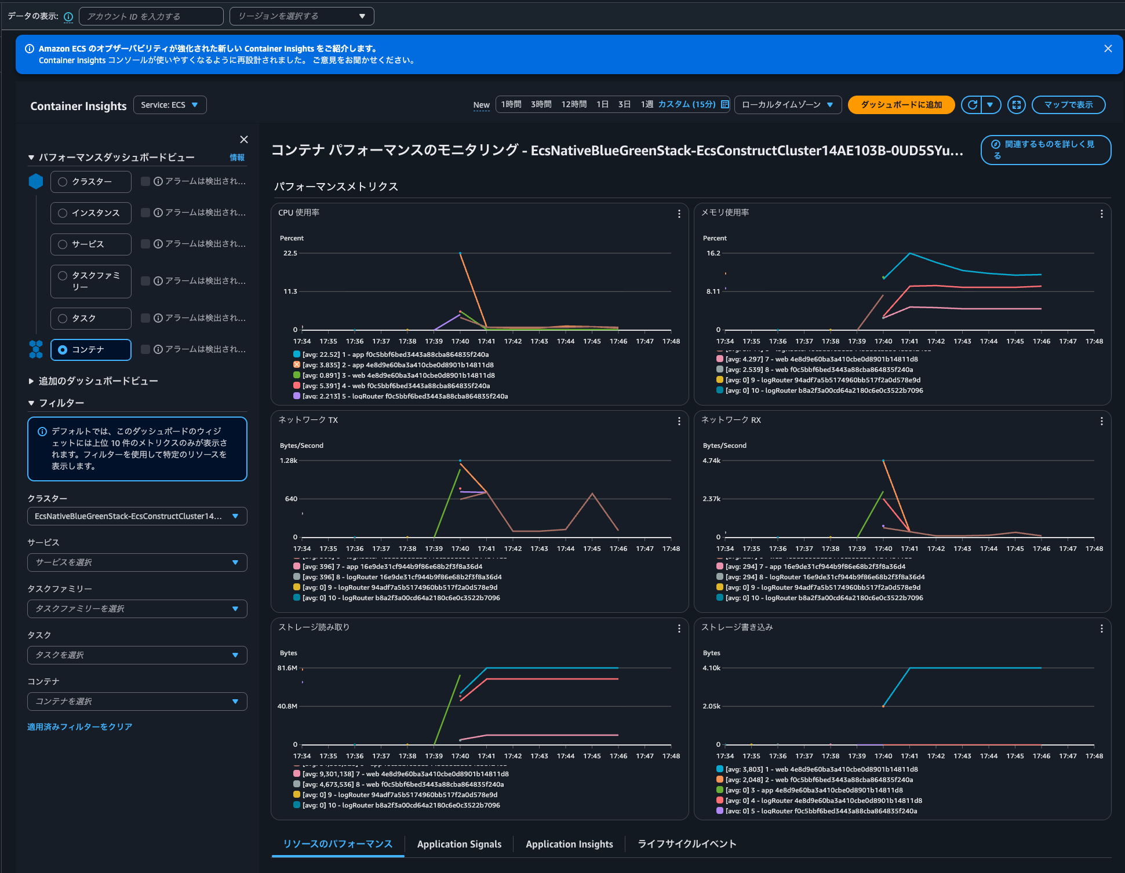This screenshot has height=873, width=1125.
Task: Click the teal legend color dot for app container
Action: pos(296,354)
